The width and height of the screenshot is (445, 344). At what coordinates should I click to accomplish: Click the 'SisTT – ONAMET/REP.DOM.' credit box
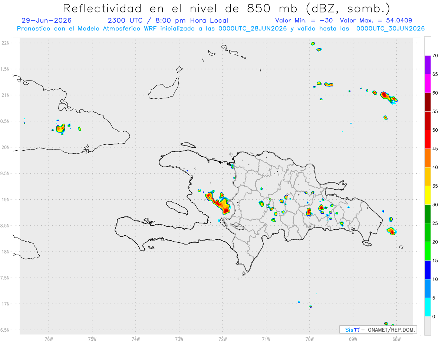point(378,330)
